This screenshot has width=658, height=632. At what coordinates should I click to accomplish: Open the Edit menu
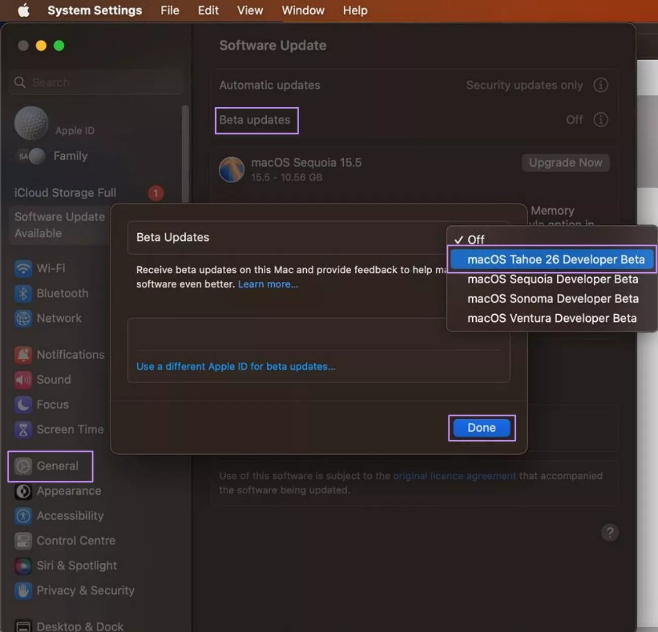point(208,10)
